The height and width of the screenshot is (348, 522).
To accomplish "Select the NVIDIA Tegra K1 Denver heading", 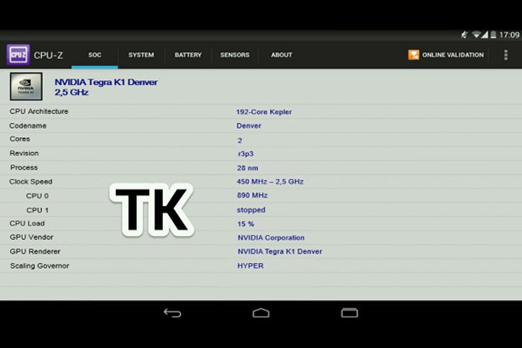I will 106,82.
